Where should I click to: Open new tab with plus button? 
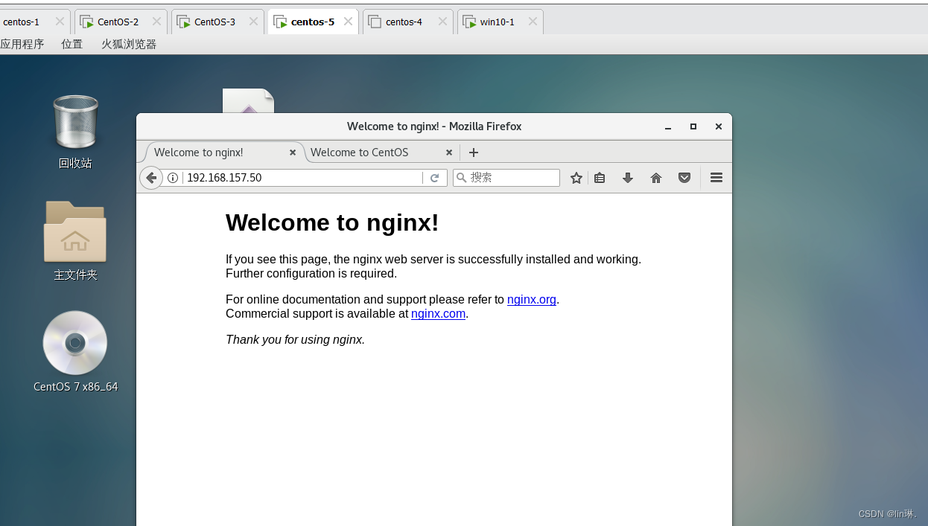click(474, 153)
